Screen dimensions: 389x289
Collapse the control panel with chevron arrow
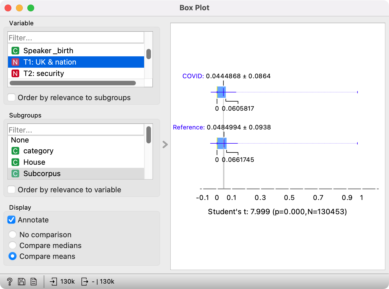(165, 144)
